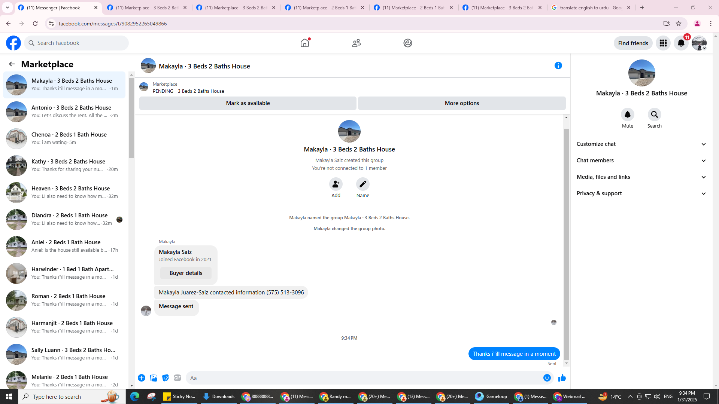
Task: Expand the Privacy & support section
Action: 642,193
